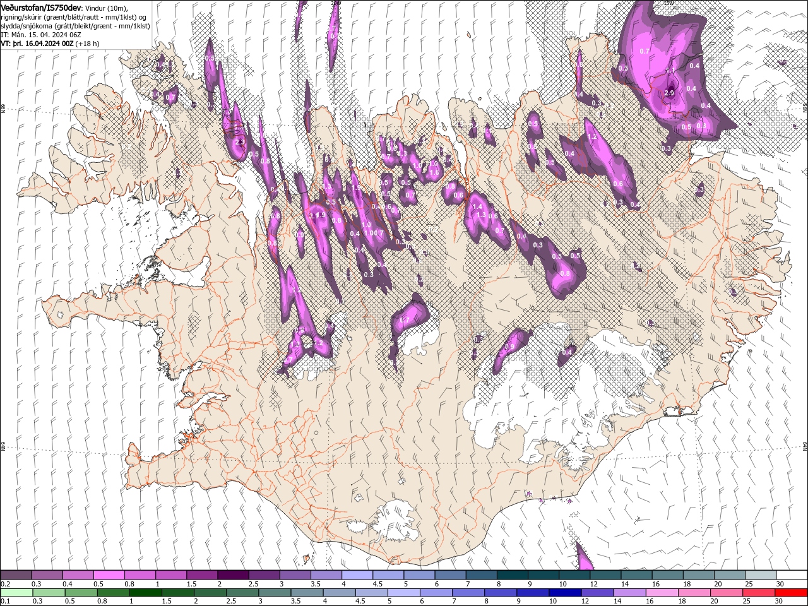
Task: Pick the upper-scale swatch starting at 20
Action: 729,575
